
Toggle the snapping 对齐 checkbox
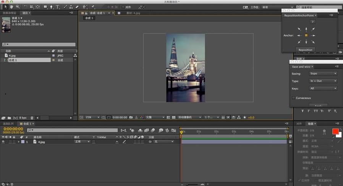click(123, 7)
